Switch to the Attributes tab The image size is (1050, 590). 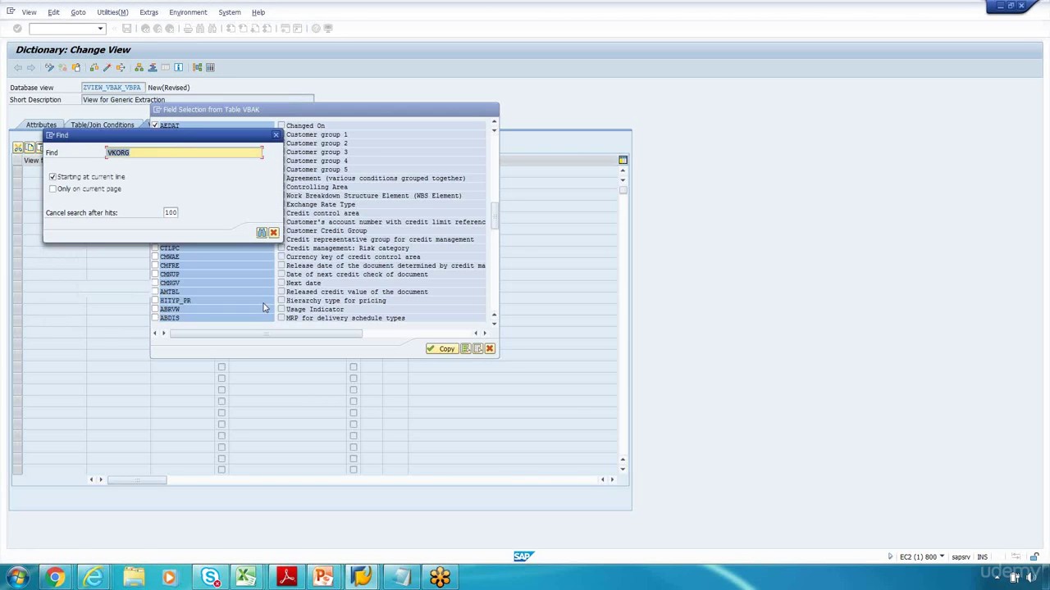tap(41, 125)
